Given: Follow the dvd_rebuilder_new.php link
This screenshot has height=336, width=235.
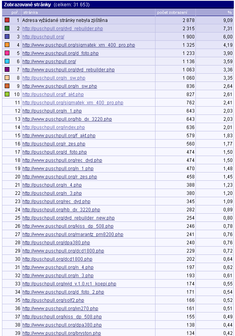Looking at the screenshot, I should pos(69,218).
